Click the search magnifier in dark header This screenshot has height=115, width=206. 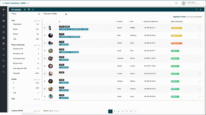197,10
